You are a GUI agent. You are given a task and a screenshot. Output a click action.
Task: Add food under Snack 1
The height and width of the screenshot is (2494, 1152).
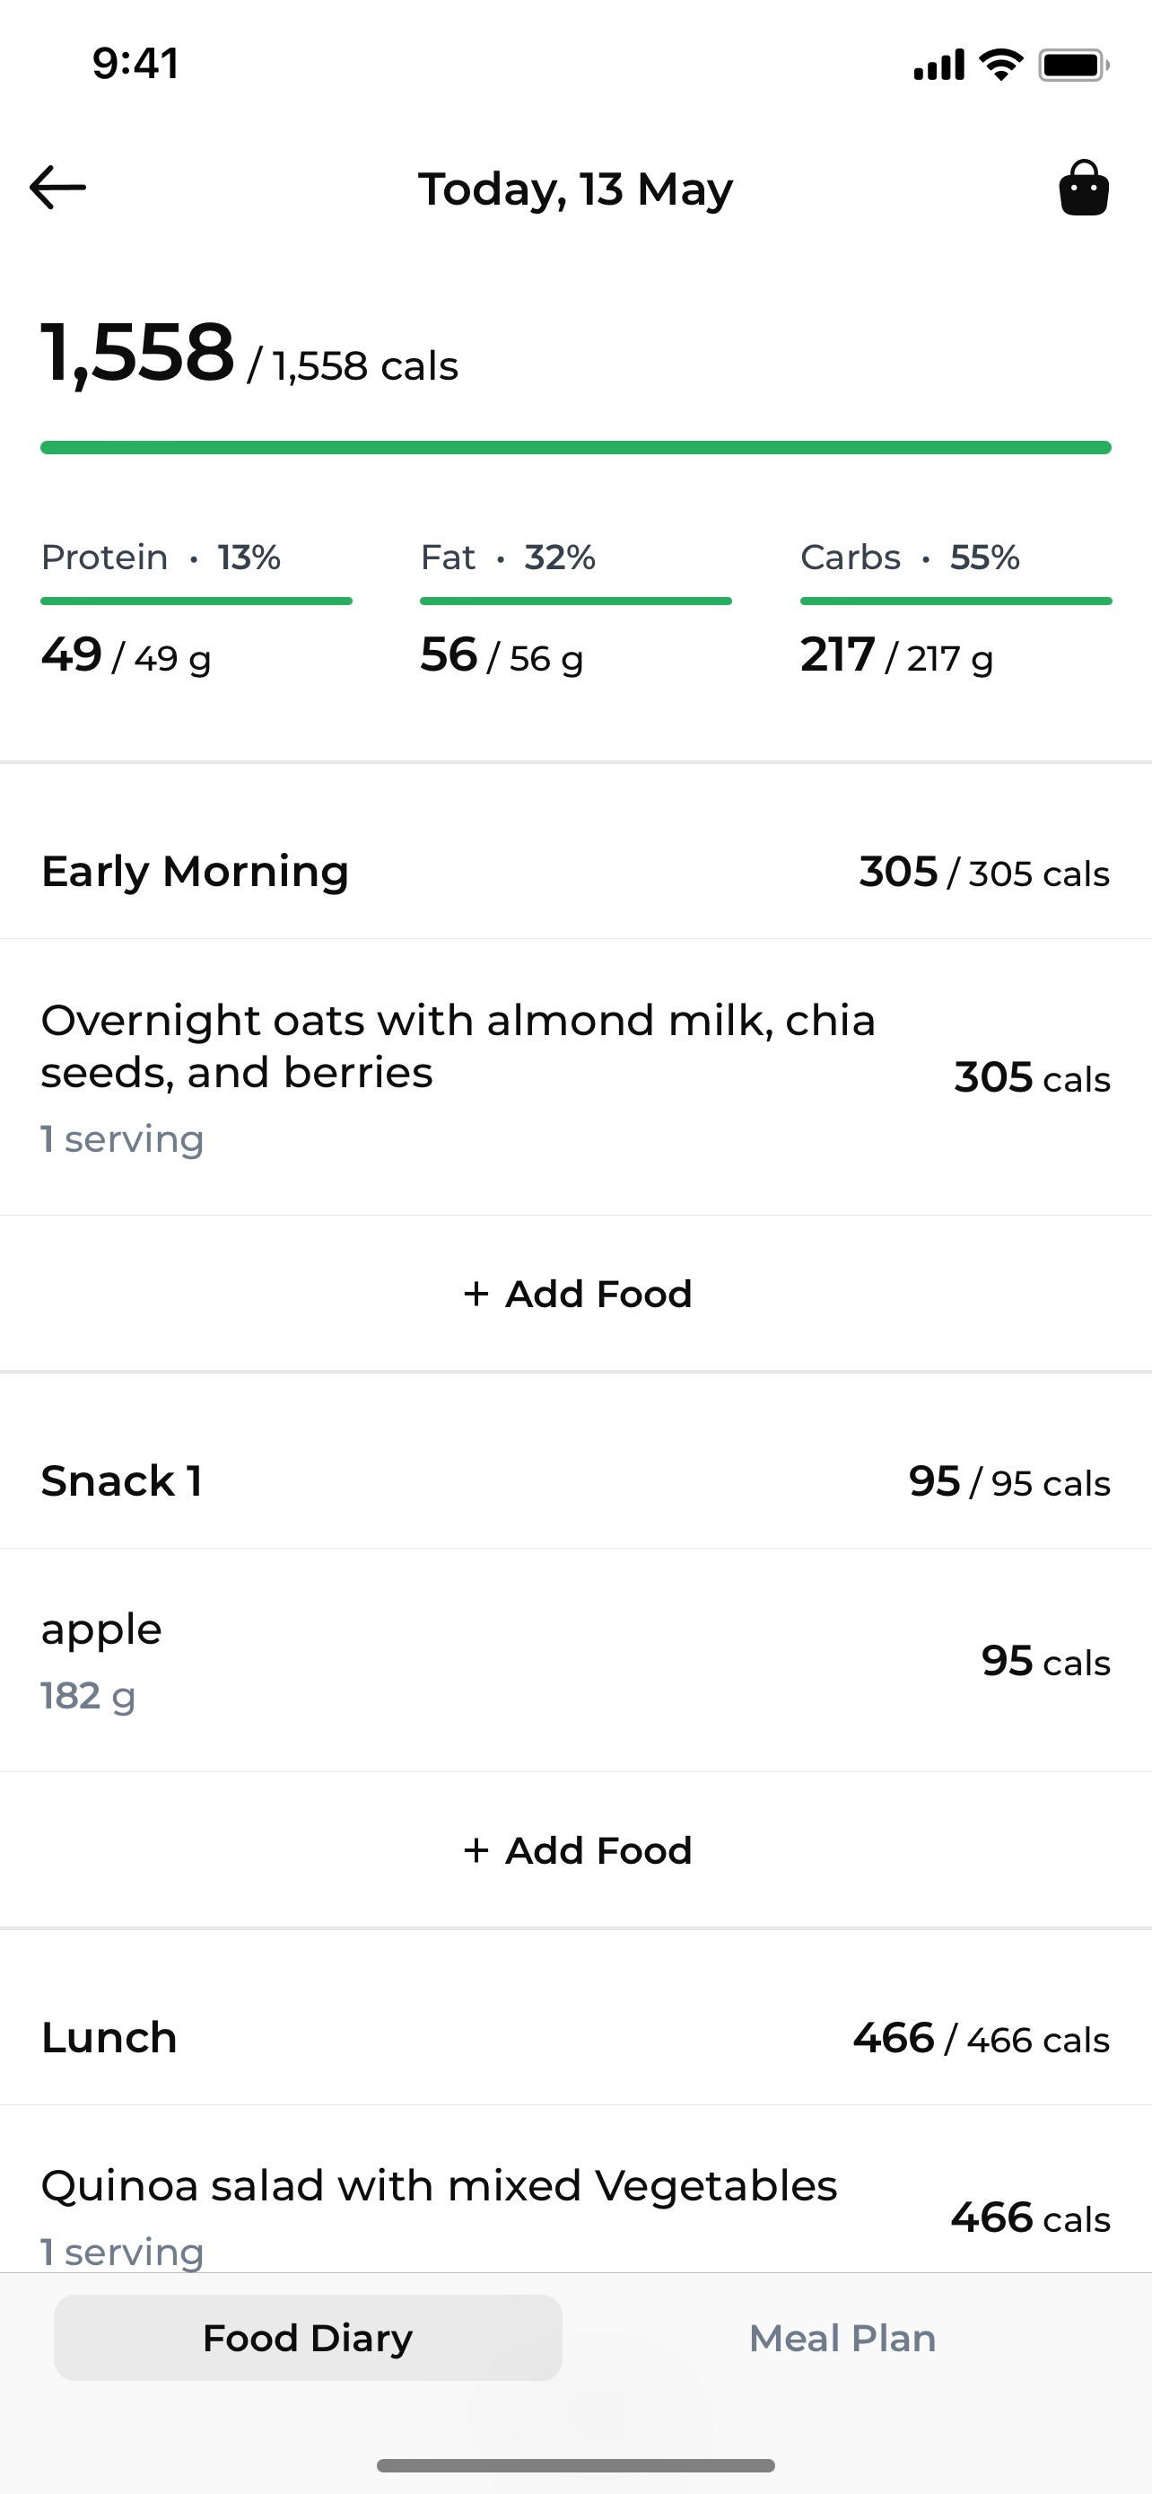[577, 1850]
